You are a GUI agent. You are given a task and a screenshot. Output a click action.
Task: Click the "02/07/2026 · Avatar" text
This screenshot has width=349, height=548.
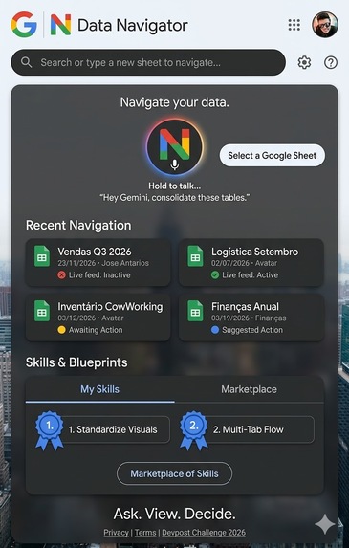click(x=244, y=263)
